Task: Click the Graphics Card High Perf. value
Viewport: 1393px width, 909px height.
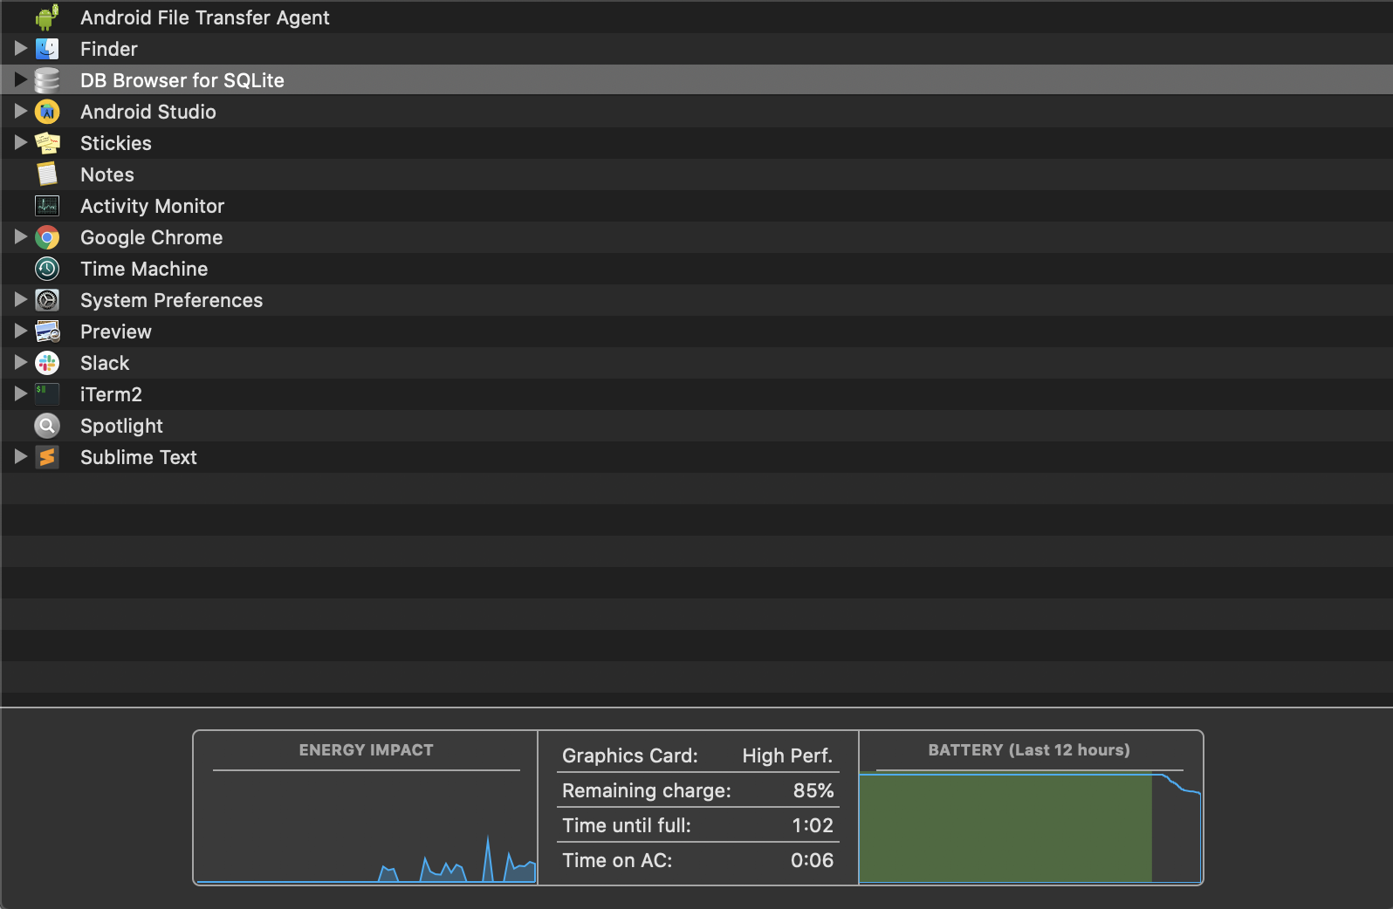Action: (x=787, y=756)
